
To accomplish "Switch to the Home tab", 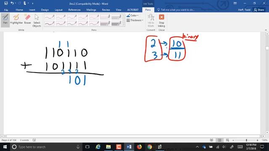I will [x=19, y=10].
